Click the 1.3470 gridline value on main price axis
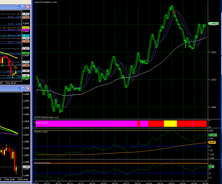Screen dimensions: 222x184 click(213, 80)
